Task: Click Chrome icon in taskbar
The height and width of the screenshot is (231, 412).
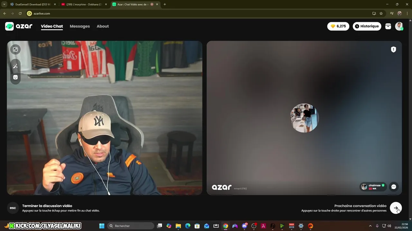Action: (226, 226)
